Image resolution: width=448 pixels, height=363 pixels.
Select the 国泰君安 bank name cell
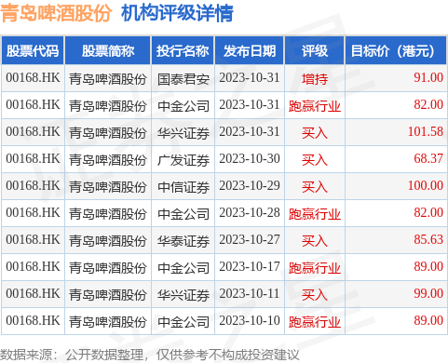coord(183,79)
